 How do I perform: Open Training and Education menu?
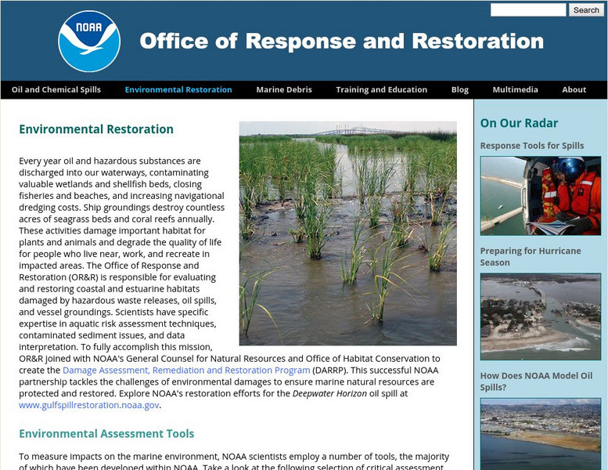[x=382, y=89]
